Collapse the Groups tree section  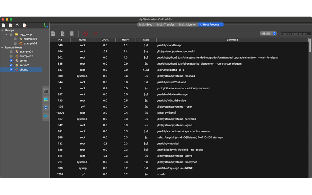point(2,30)
